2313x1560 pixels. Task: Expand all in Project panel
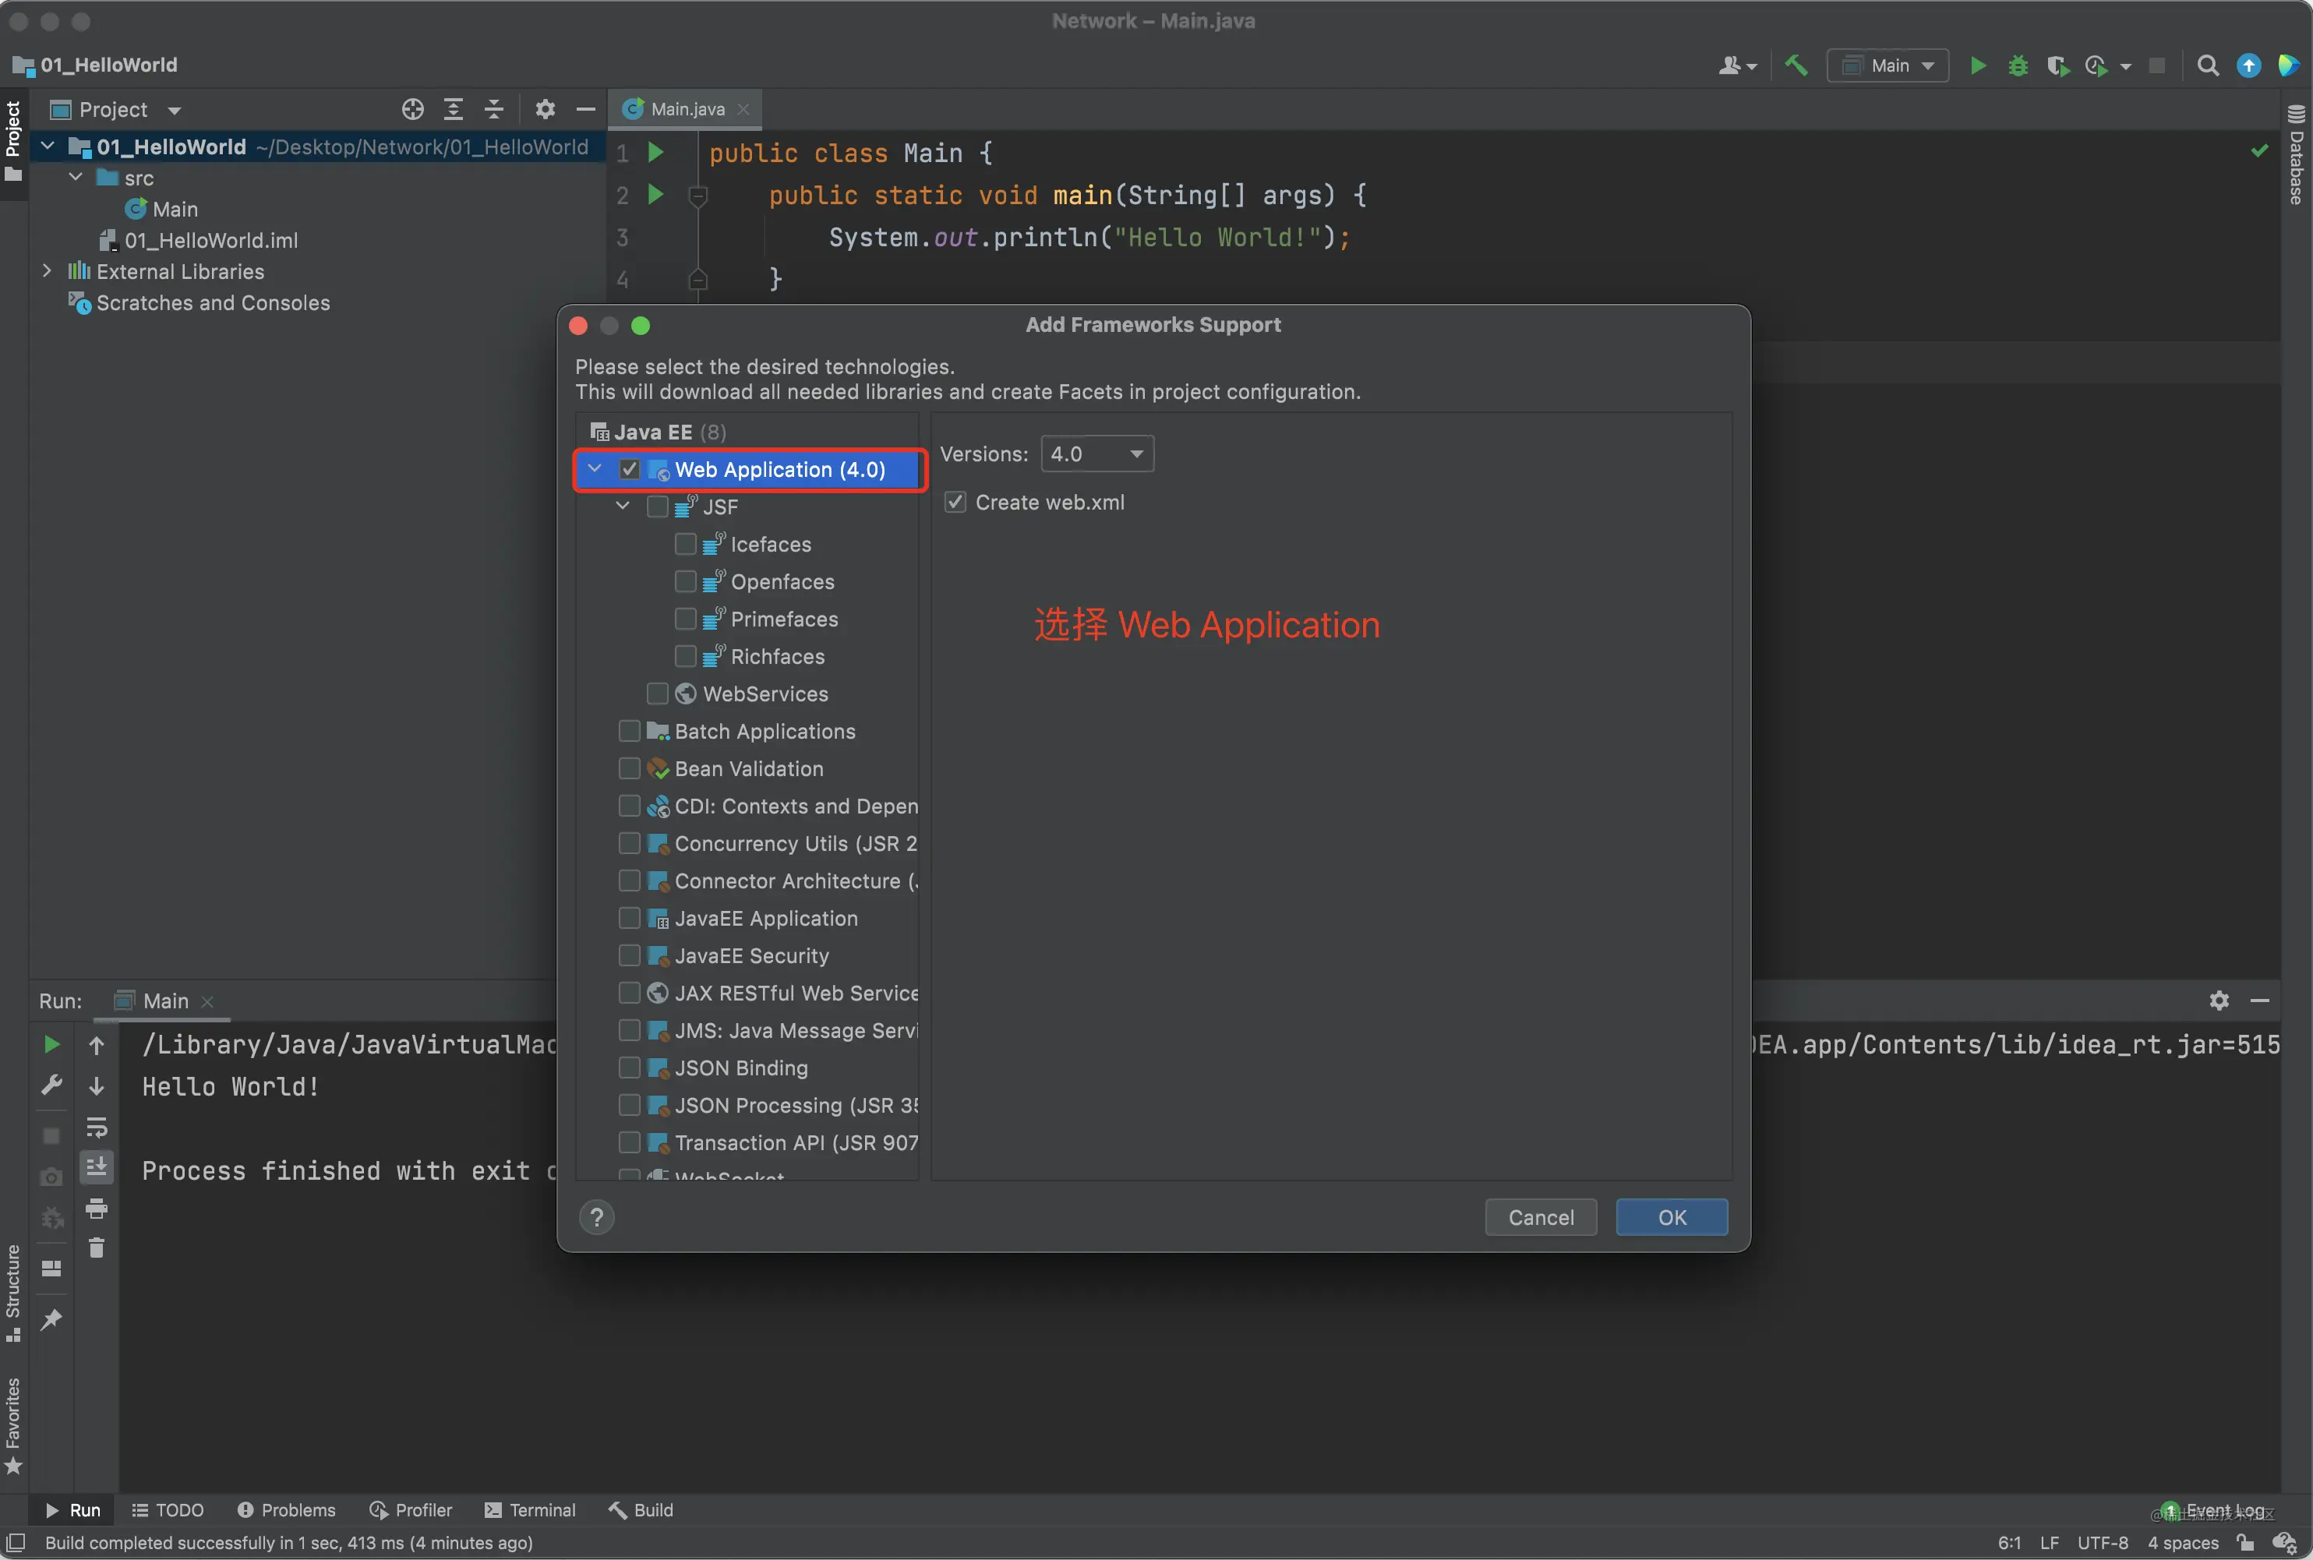pos(453,109)
